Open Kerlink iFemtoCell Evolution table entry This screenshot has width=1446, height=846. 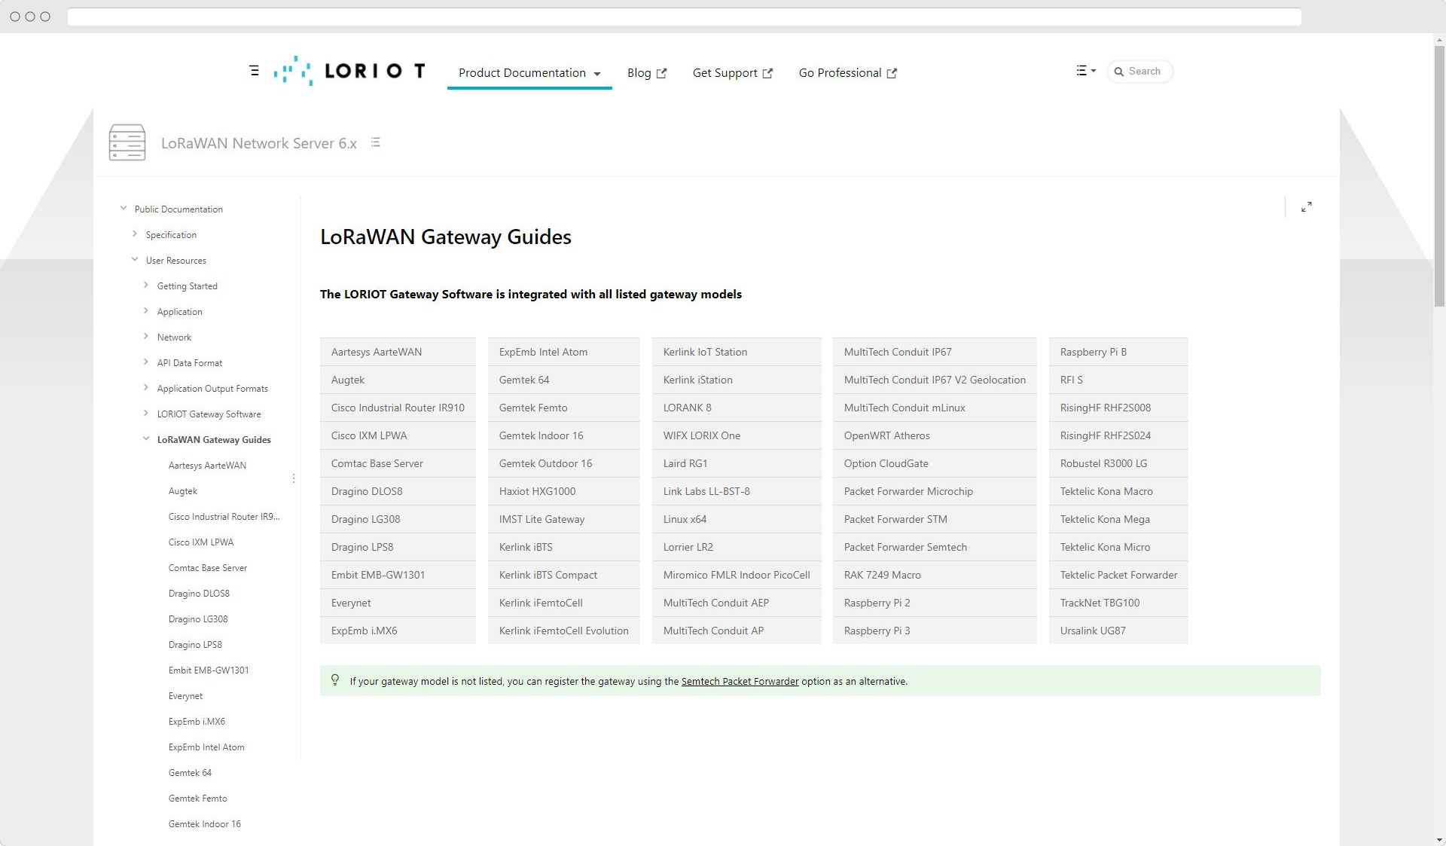(563, 631)
